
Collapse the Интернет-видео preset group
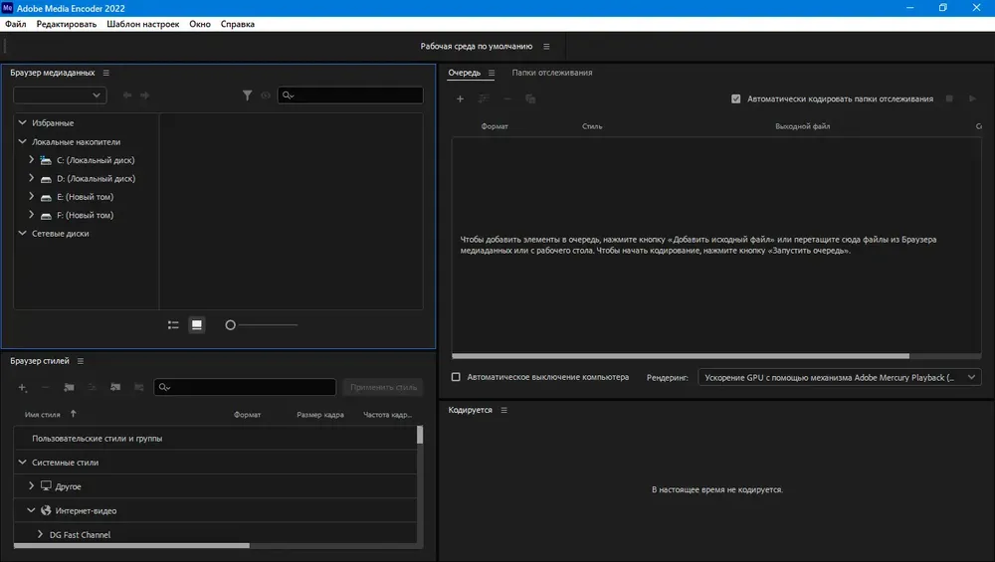point(31,510)
